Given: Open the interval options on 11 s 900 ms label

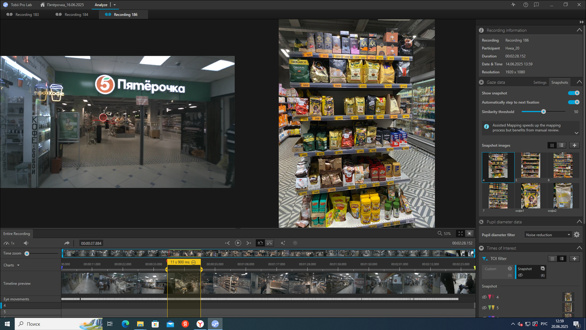Looking at the screenshot, I should pos(193,263).
